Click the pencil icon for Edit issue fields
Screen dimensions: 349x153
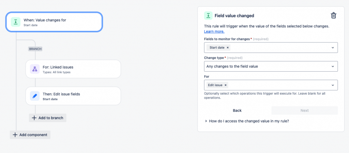pyautogui.click(x=34, y=96)
